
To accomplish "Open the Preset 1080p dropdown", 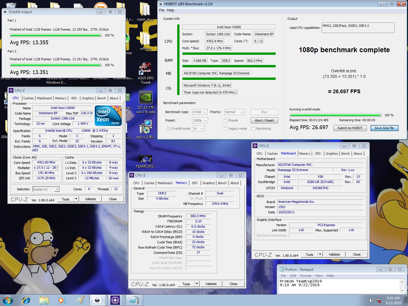I will coord(200,120).
